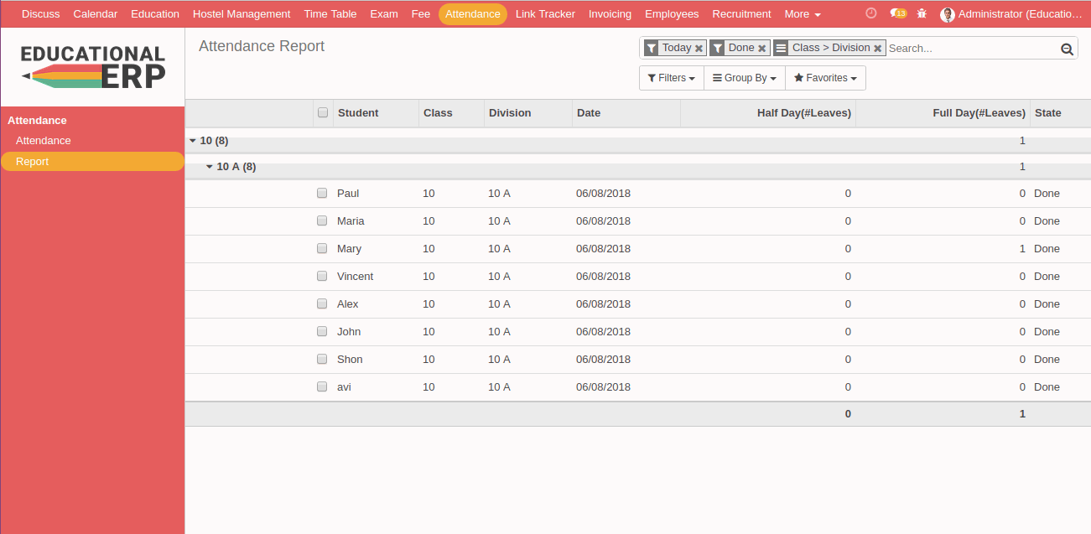This screenshot has width=1091, height=534.
Task: Remove the Today filter tag
Action: (x=699, y=49)
